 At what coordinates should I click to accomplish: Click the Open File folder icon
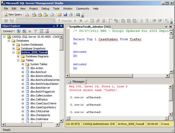tap(60, 15)
